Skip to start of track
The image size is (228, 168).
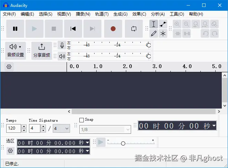(x=73, y=29)
